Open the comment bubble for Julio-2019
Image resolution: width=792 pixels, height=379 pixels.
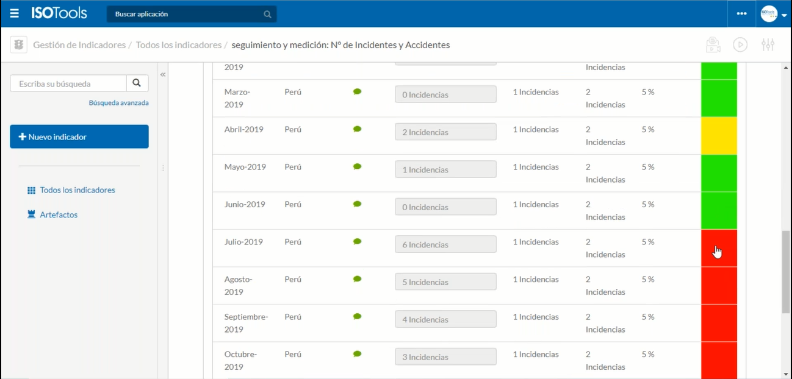pos(357,242)
